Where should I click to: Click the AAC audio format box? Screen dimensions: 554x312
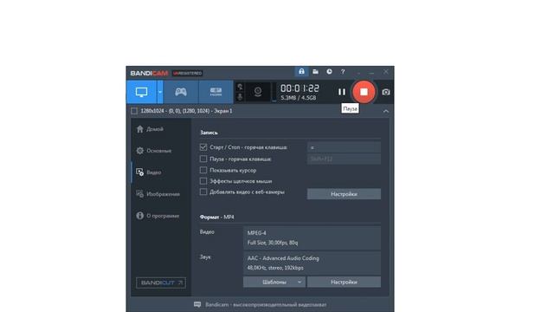312,263
